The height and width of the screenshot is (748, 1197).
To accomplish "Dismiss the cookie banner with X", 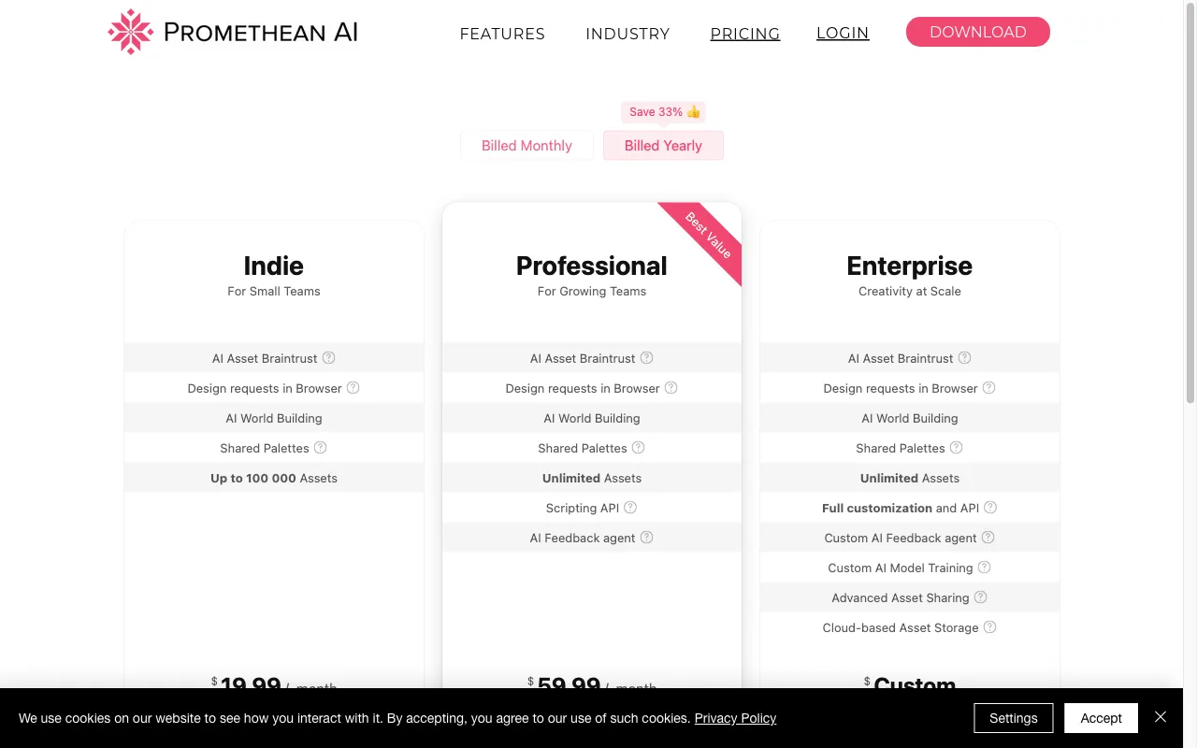I will tap(1161, 717).
